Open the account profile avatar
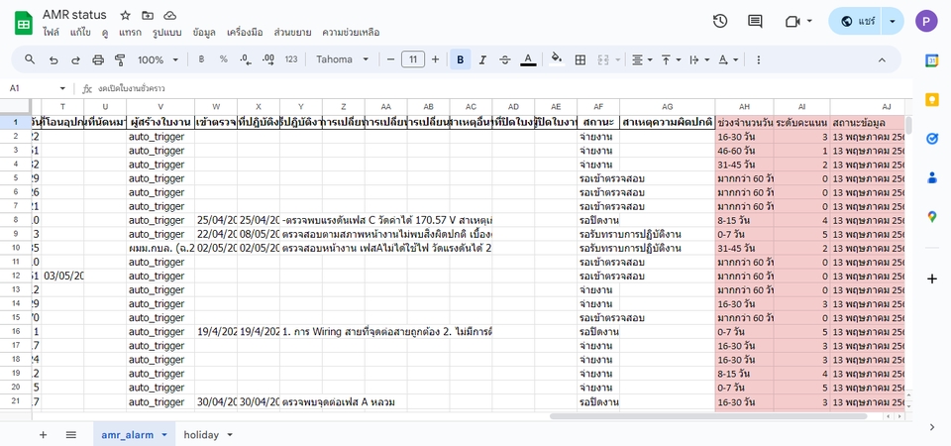The width and height of the screenshot is (951, 446). tap(926, 21)
